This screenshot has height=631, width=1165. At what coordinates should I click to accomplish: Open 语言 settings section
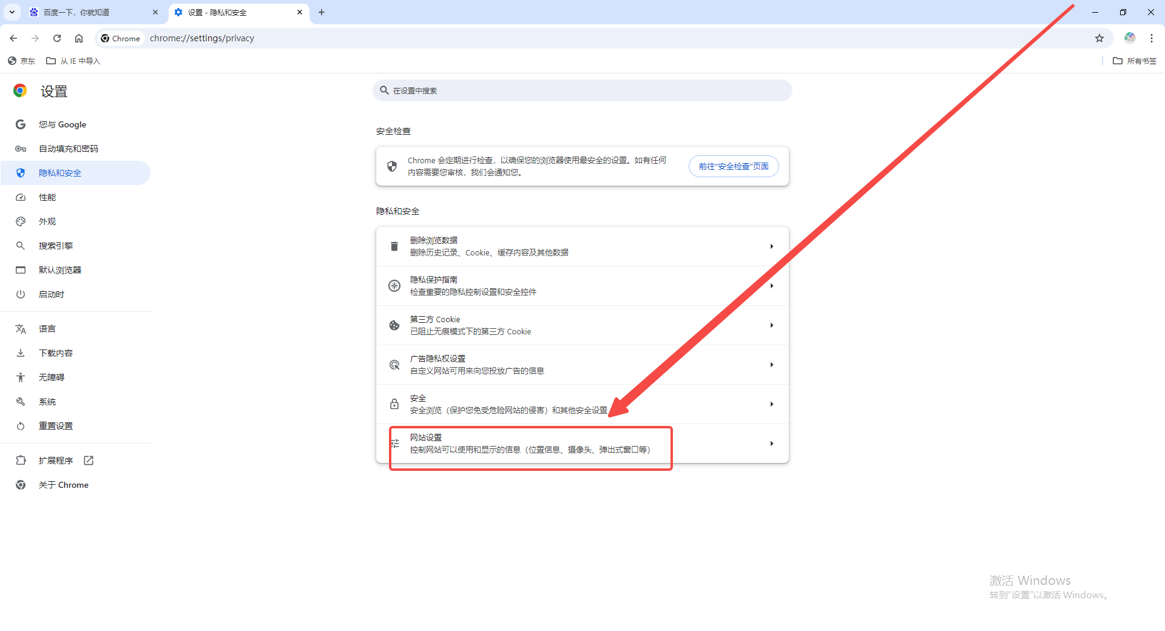tap(75, 329)
